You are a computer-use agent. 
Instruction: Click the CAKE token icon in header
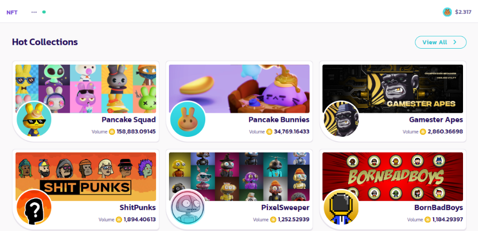point(447,12)
